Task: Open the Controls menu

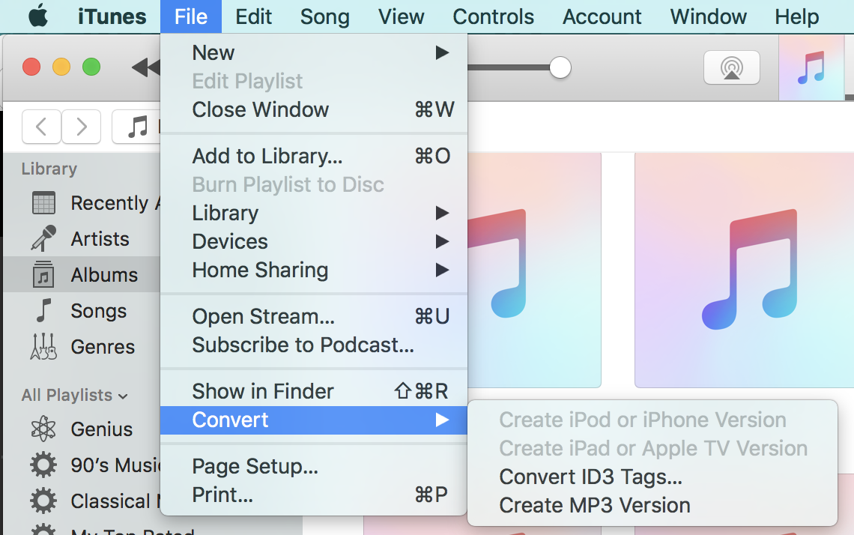Action: (x=494, y=16)
